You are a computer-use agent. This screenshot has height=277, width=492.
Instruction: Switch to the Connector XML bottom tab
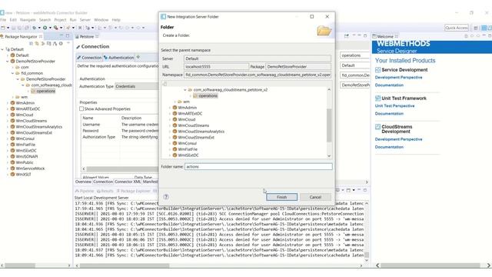[128, 182]
